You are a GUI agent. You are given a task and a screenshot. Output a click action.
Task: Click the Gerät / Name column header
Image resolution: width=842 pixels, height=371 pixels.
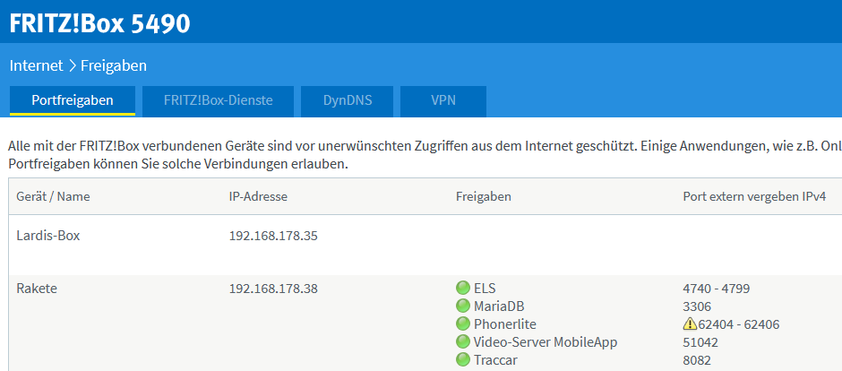(53, 196)
